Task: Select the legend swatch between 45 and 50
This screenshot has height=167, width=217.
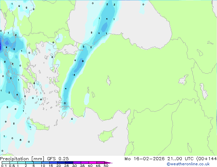Action: point(101,163)
